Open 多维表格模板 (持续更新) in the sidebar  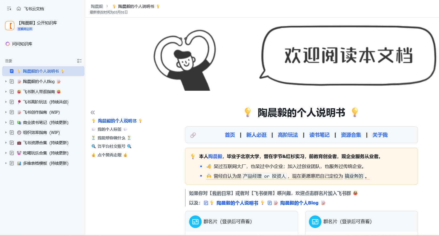click(x=43, y=163)
